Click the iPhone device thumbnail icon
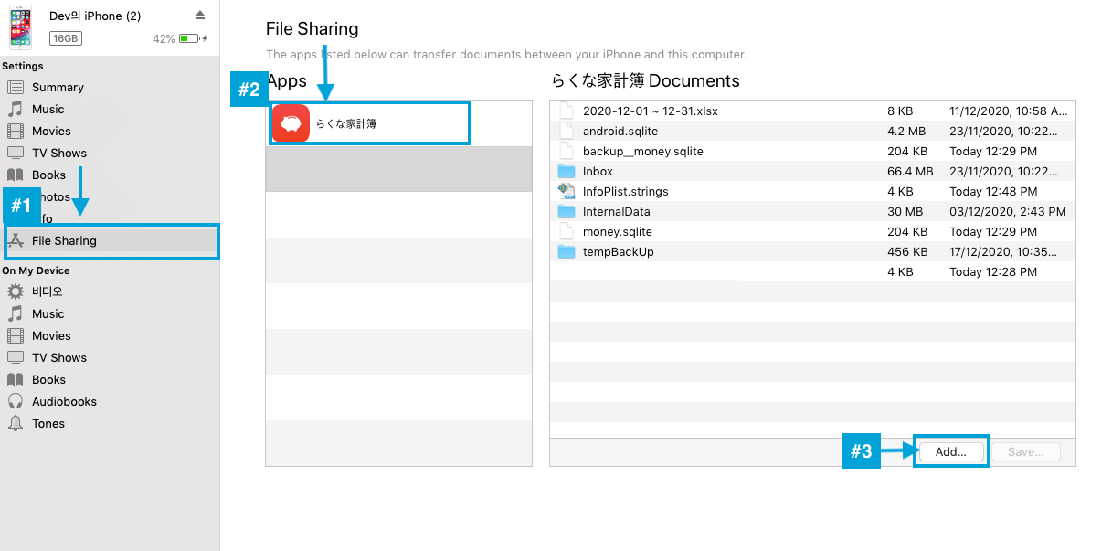This screenshot has height=551, width=1112. click(x=21, y=26)
